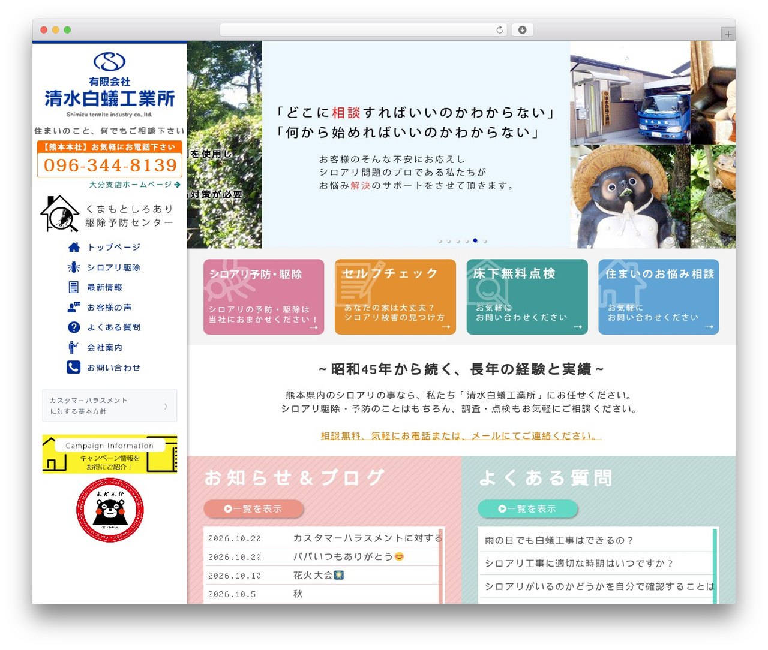
Task: Open the orange セルフチェック card
Action: click(x=395, y=297)
